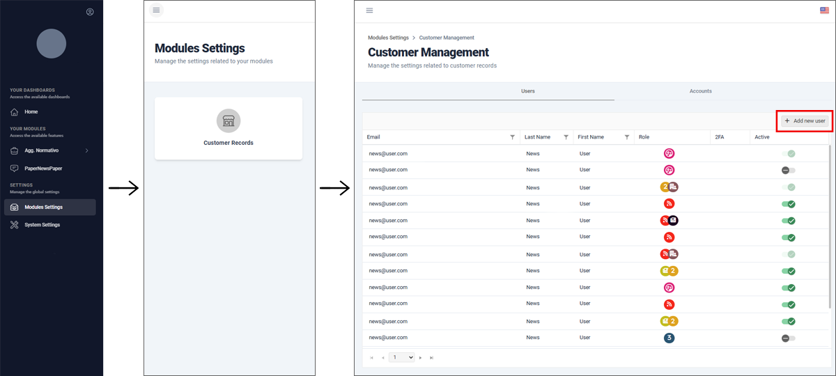Image resolution: width=836 pixels, height=376 pixels.
Task: Select the News cell in the black badge row
Action: (533, 221)
